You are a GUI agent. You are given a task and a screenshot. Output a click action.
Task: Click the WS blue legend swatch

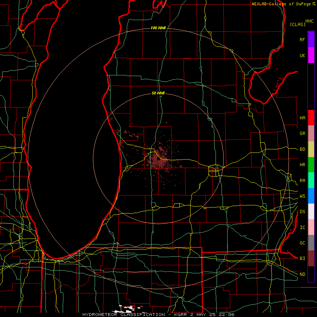pyautogui.click(x=311, y=196)
